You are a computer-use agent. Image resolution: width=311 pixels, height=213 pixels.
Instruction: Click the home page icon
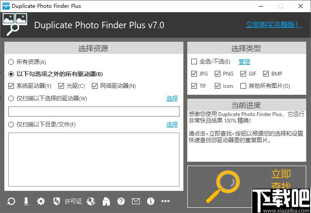click(106, 202)
